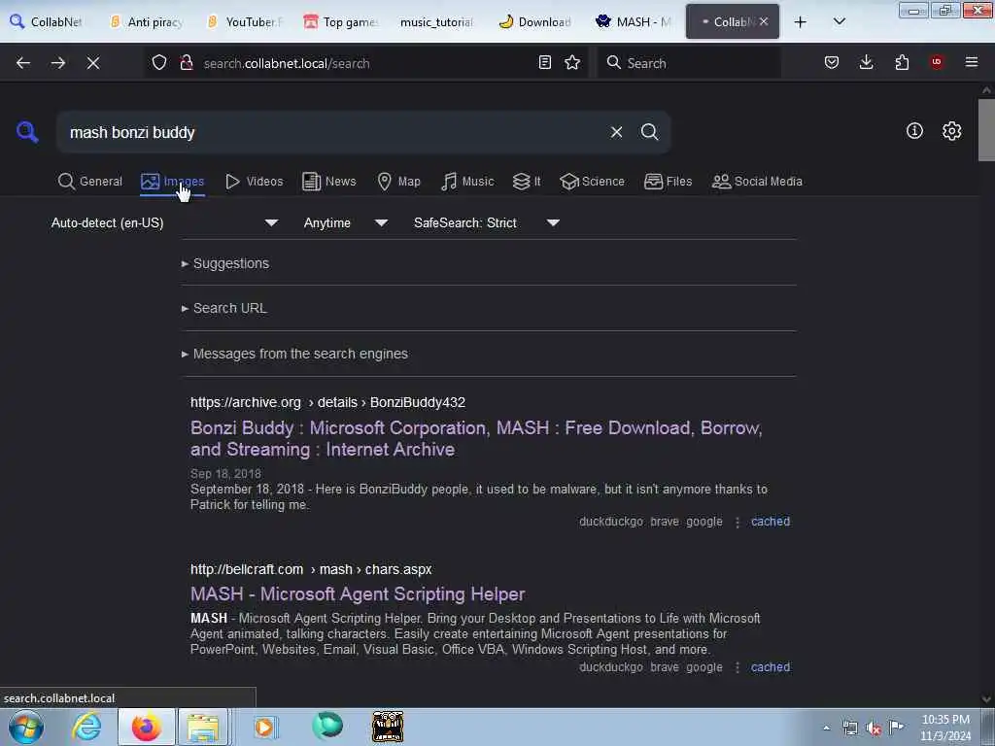Focus the Firefox toolbar Search box

point(689,63)
